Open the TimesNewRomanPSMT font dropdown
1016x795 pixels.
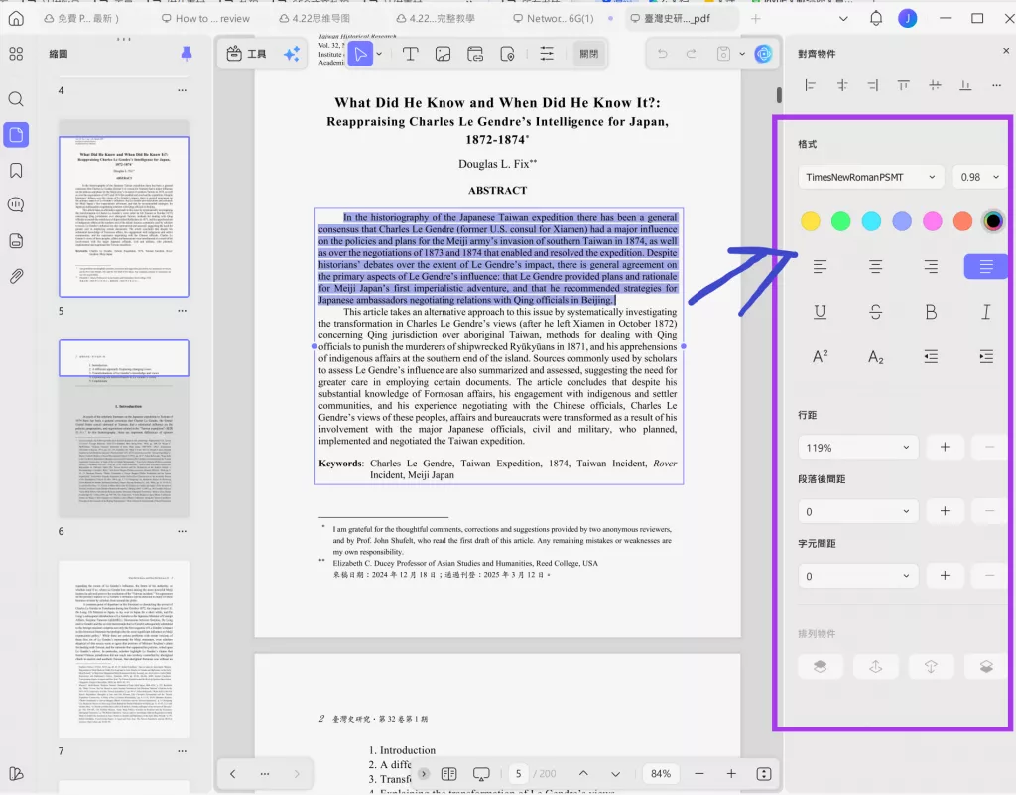pyautogui.click(x=870, y=177)
